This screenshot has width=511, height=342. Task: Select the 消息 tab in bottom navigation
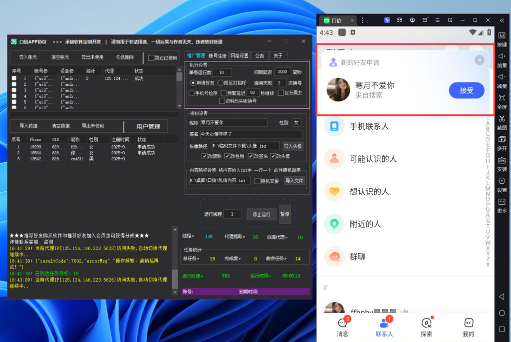coord(343,326)
